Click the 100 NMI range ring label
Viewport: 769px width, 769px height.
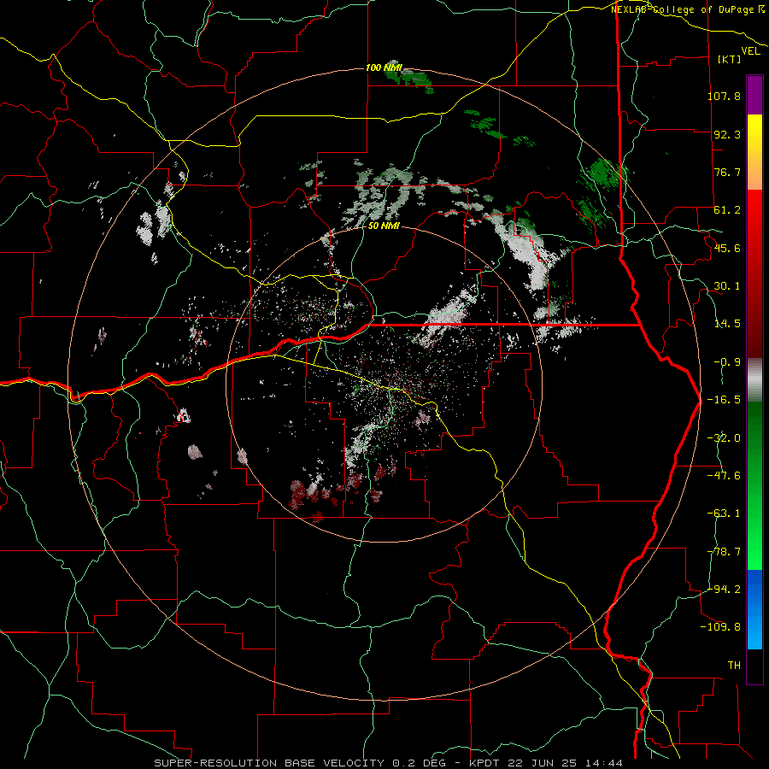pyautogui.click(x=384, y=68)
